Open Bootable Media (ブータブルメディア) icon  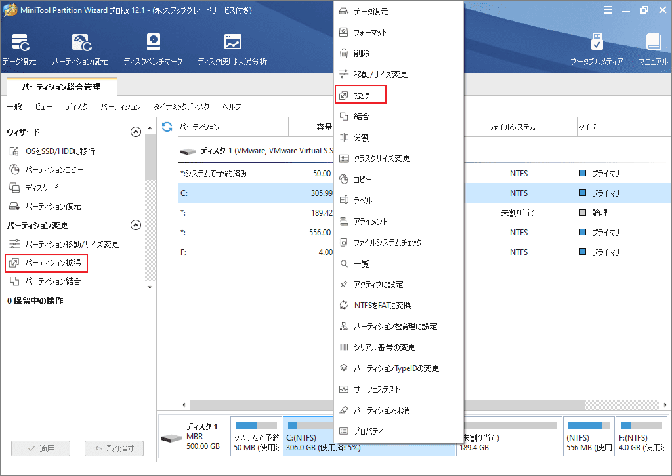click(x=597, y=50)
